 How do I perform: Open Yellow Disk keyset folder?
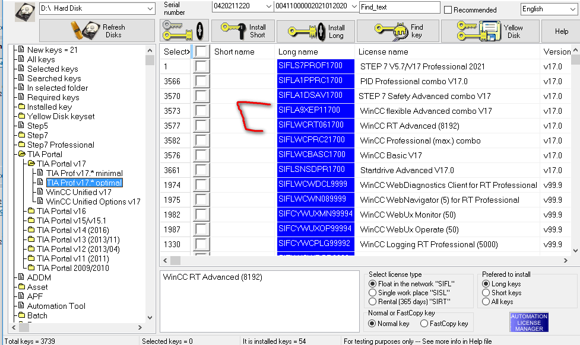[61, 116]
